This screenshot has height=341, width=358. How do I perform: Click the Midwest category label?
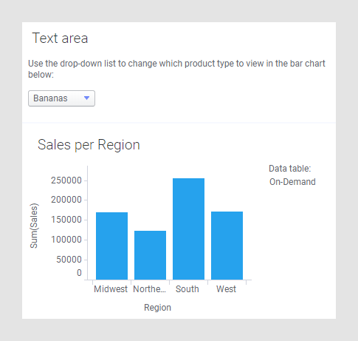pyautogui.click(x=111, y=289)
